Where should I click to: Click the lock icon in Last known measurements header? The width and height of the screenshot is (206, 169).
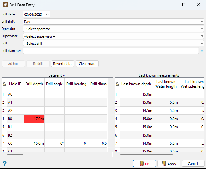coord(117,84)
